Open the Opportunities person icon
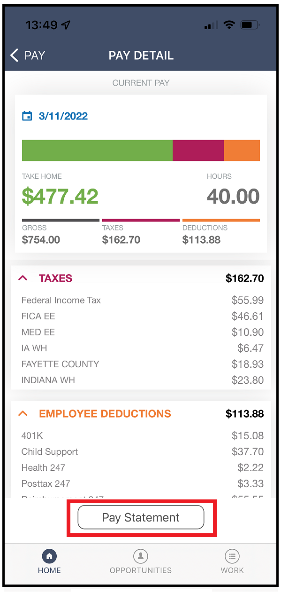 click(140, 557)
